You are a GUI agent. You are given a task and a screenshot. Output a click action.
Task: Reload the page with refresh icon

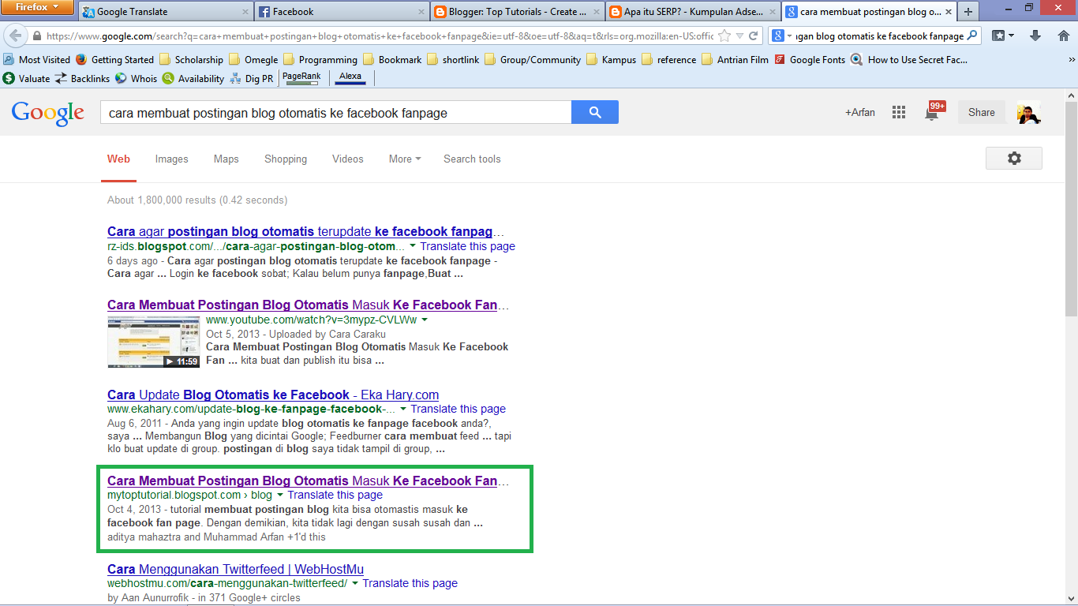753,36
